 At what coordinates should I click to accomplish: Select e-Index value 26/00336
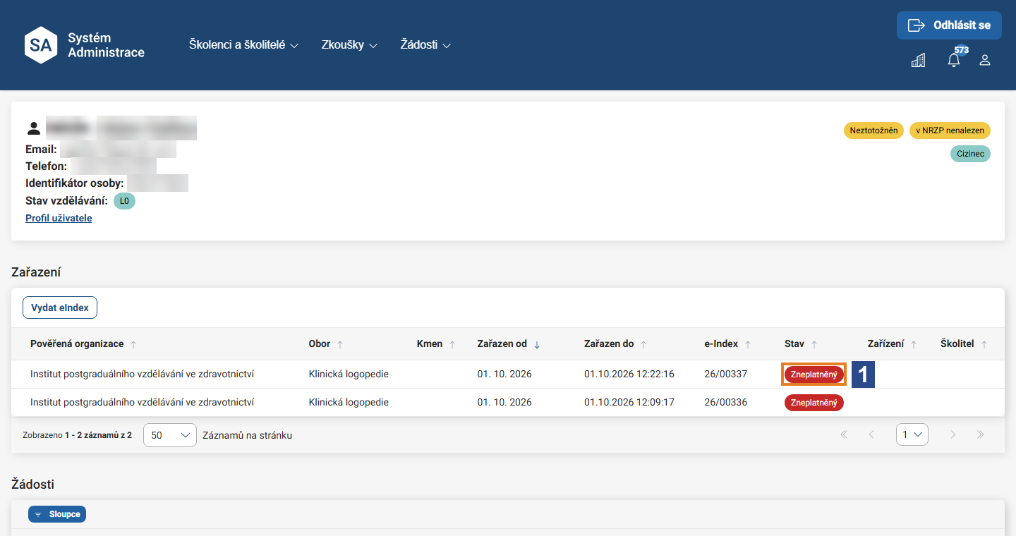click(725, 402)
